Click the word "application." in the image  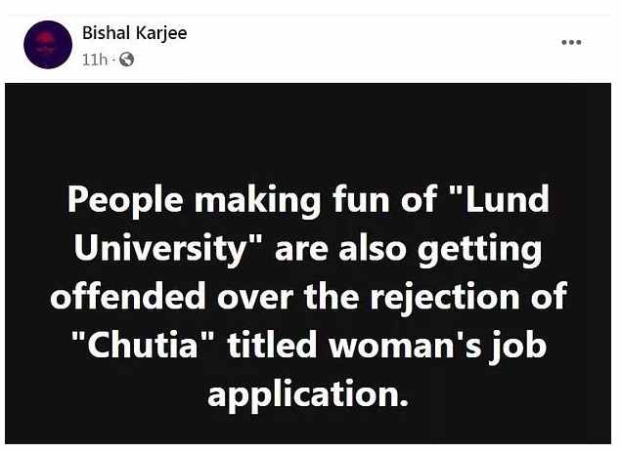pos(307,392)
